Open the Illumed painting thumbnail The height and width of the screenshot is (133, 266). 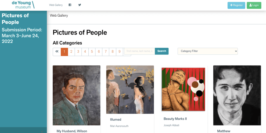pyautogui.click(x=130, y=89)
